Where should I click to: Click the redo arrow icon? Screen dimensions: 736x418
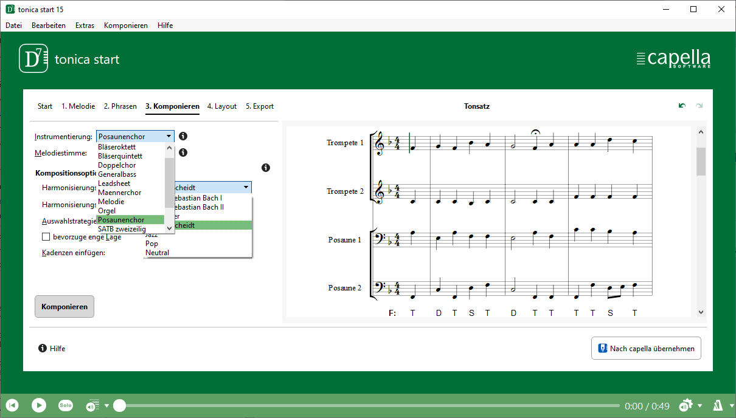coord(700,106)
